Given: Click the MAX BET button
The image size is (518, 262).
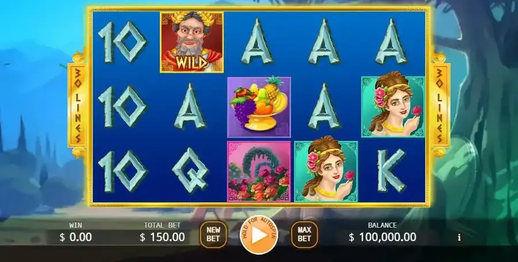Looking at the screenshot, I should [x=304, y=234].
